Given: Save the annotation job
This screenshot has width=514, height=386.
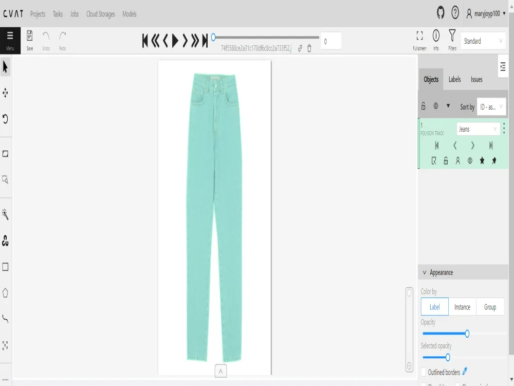Looking at the screenshot, I should 29,40.
